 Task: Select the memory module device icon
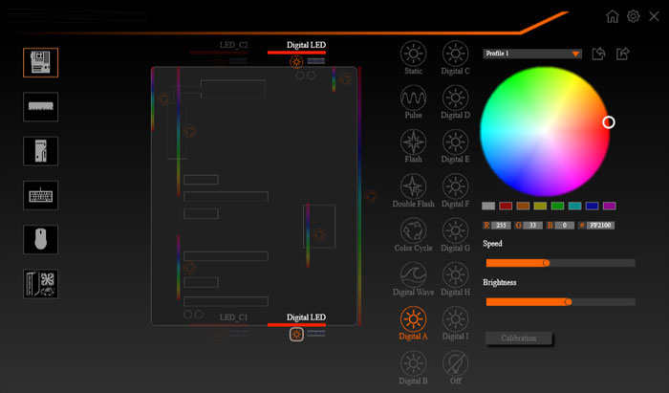click(x=40, y=106)
